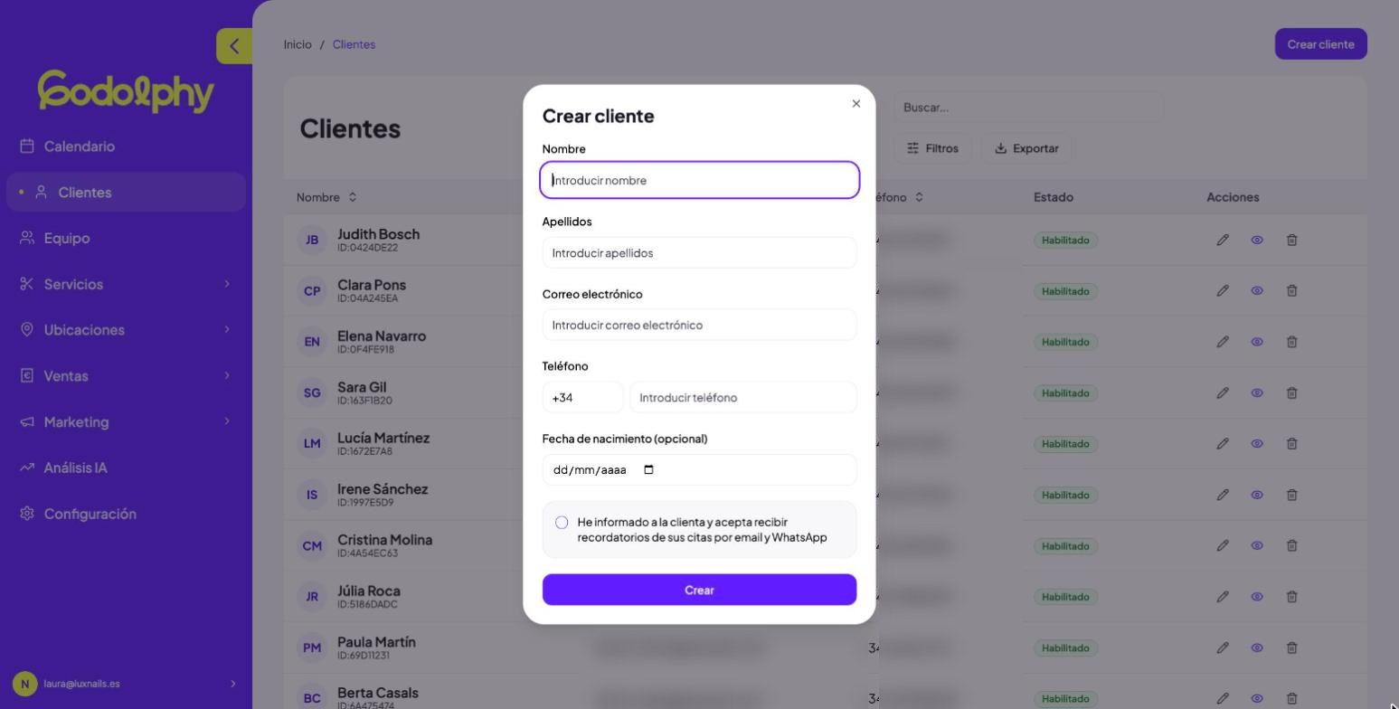The height and width of the screenshot is (709, 1399).
Task: Click the N user avatar in sidebar
Action: 24,684
